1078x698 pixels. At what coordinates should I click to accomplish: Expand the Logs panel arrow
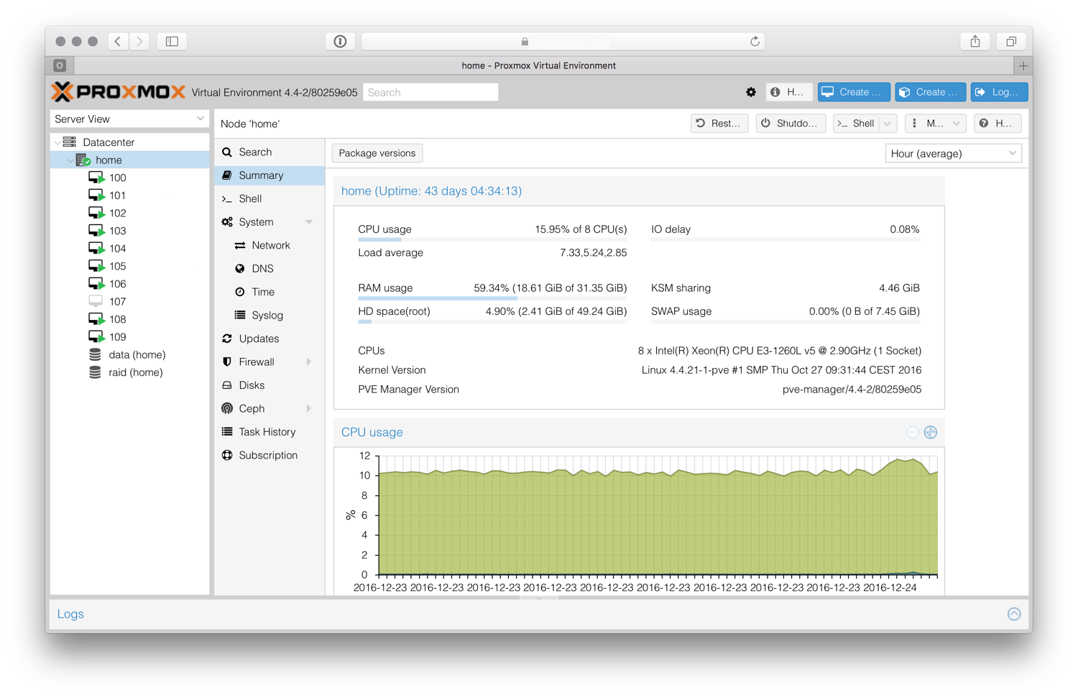click(1014, 614)
